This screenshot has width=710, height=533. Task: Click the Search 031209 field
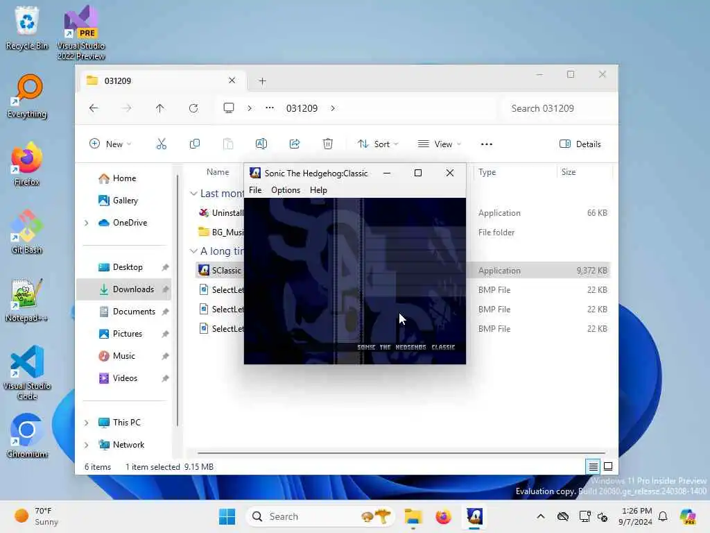[x=558, y=108]
